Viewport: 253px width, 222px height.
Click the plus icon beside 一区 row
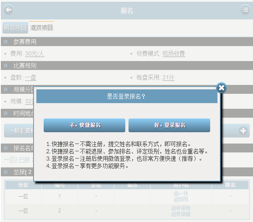coord(243,131)
